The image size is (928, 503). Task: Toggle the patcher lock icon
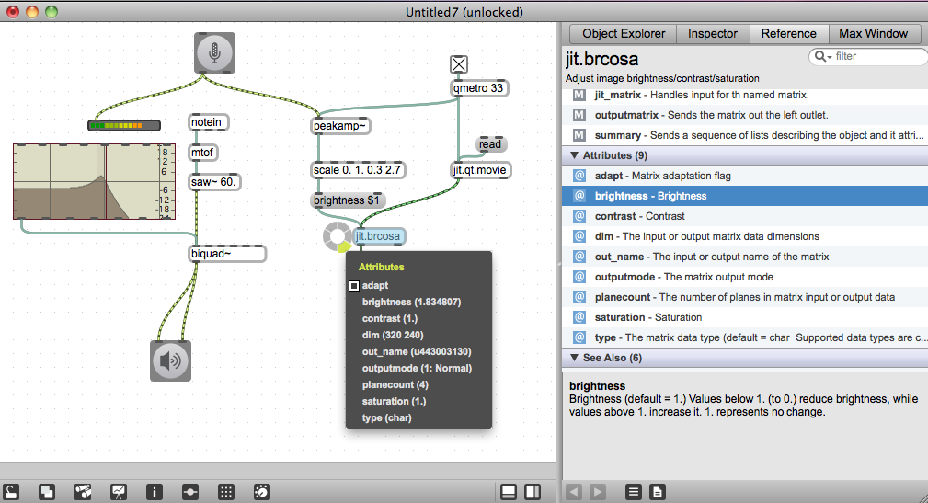pyautogui.click(x=13, y=492)
